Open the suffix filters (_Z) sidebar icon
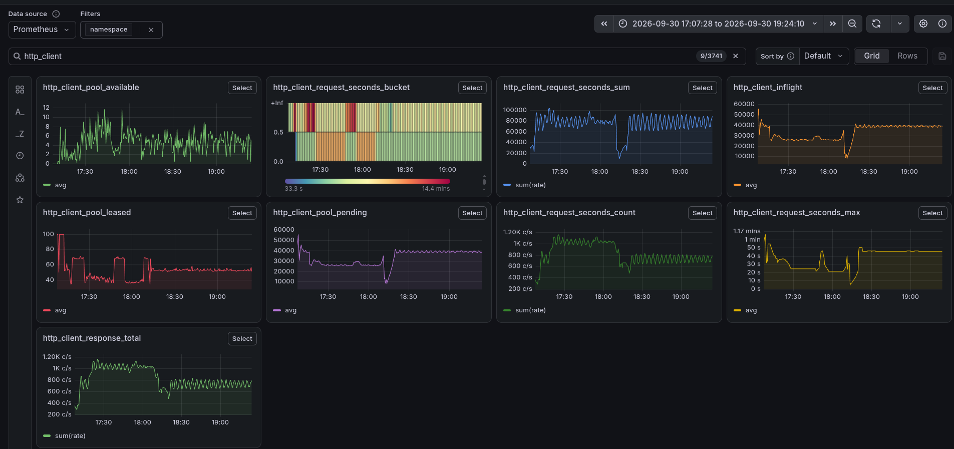This screenshot has height=449, width=954. coord(20,134)
